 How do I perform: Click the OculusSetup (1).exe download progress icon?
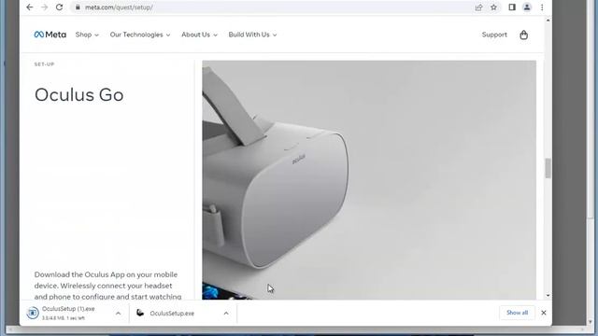click(33, 313)
